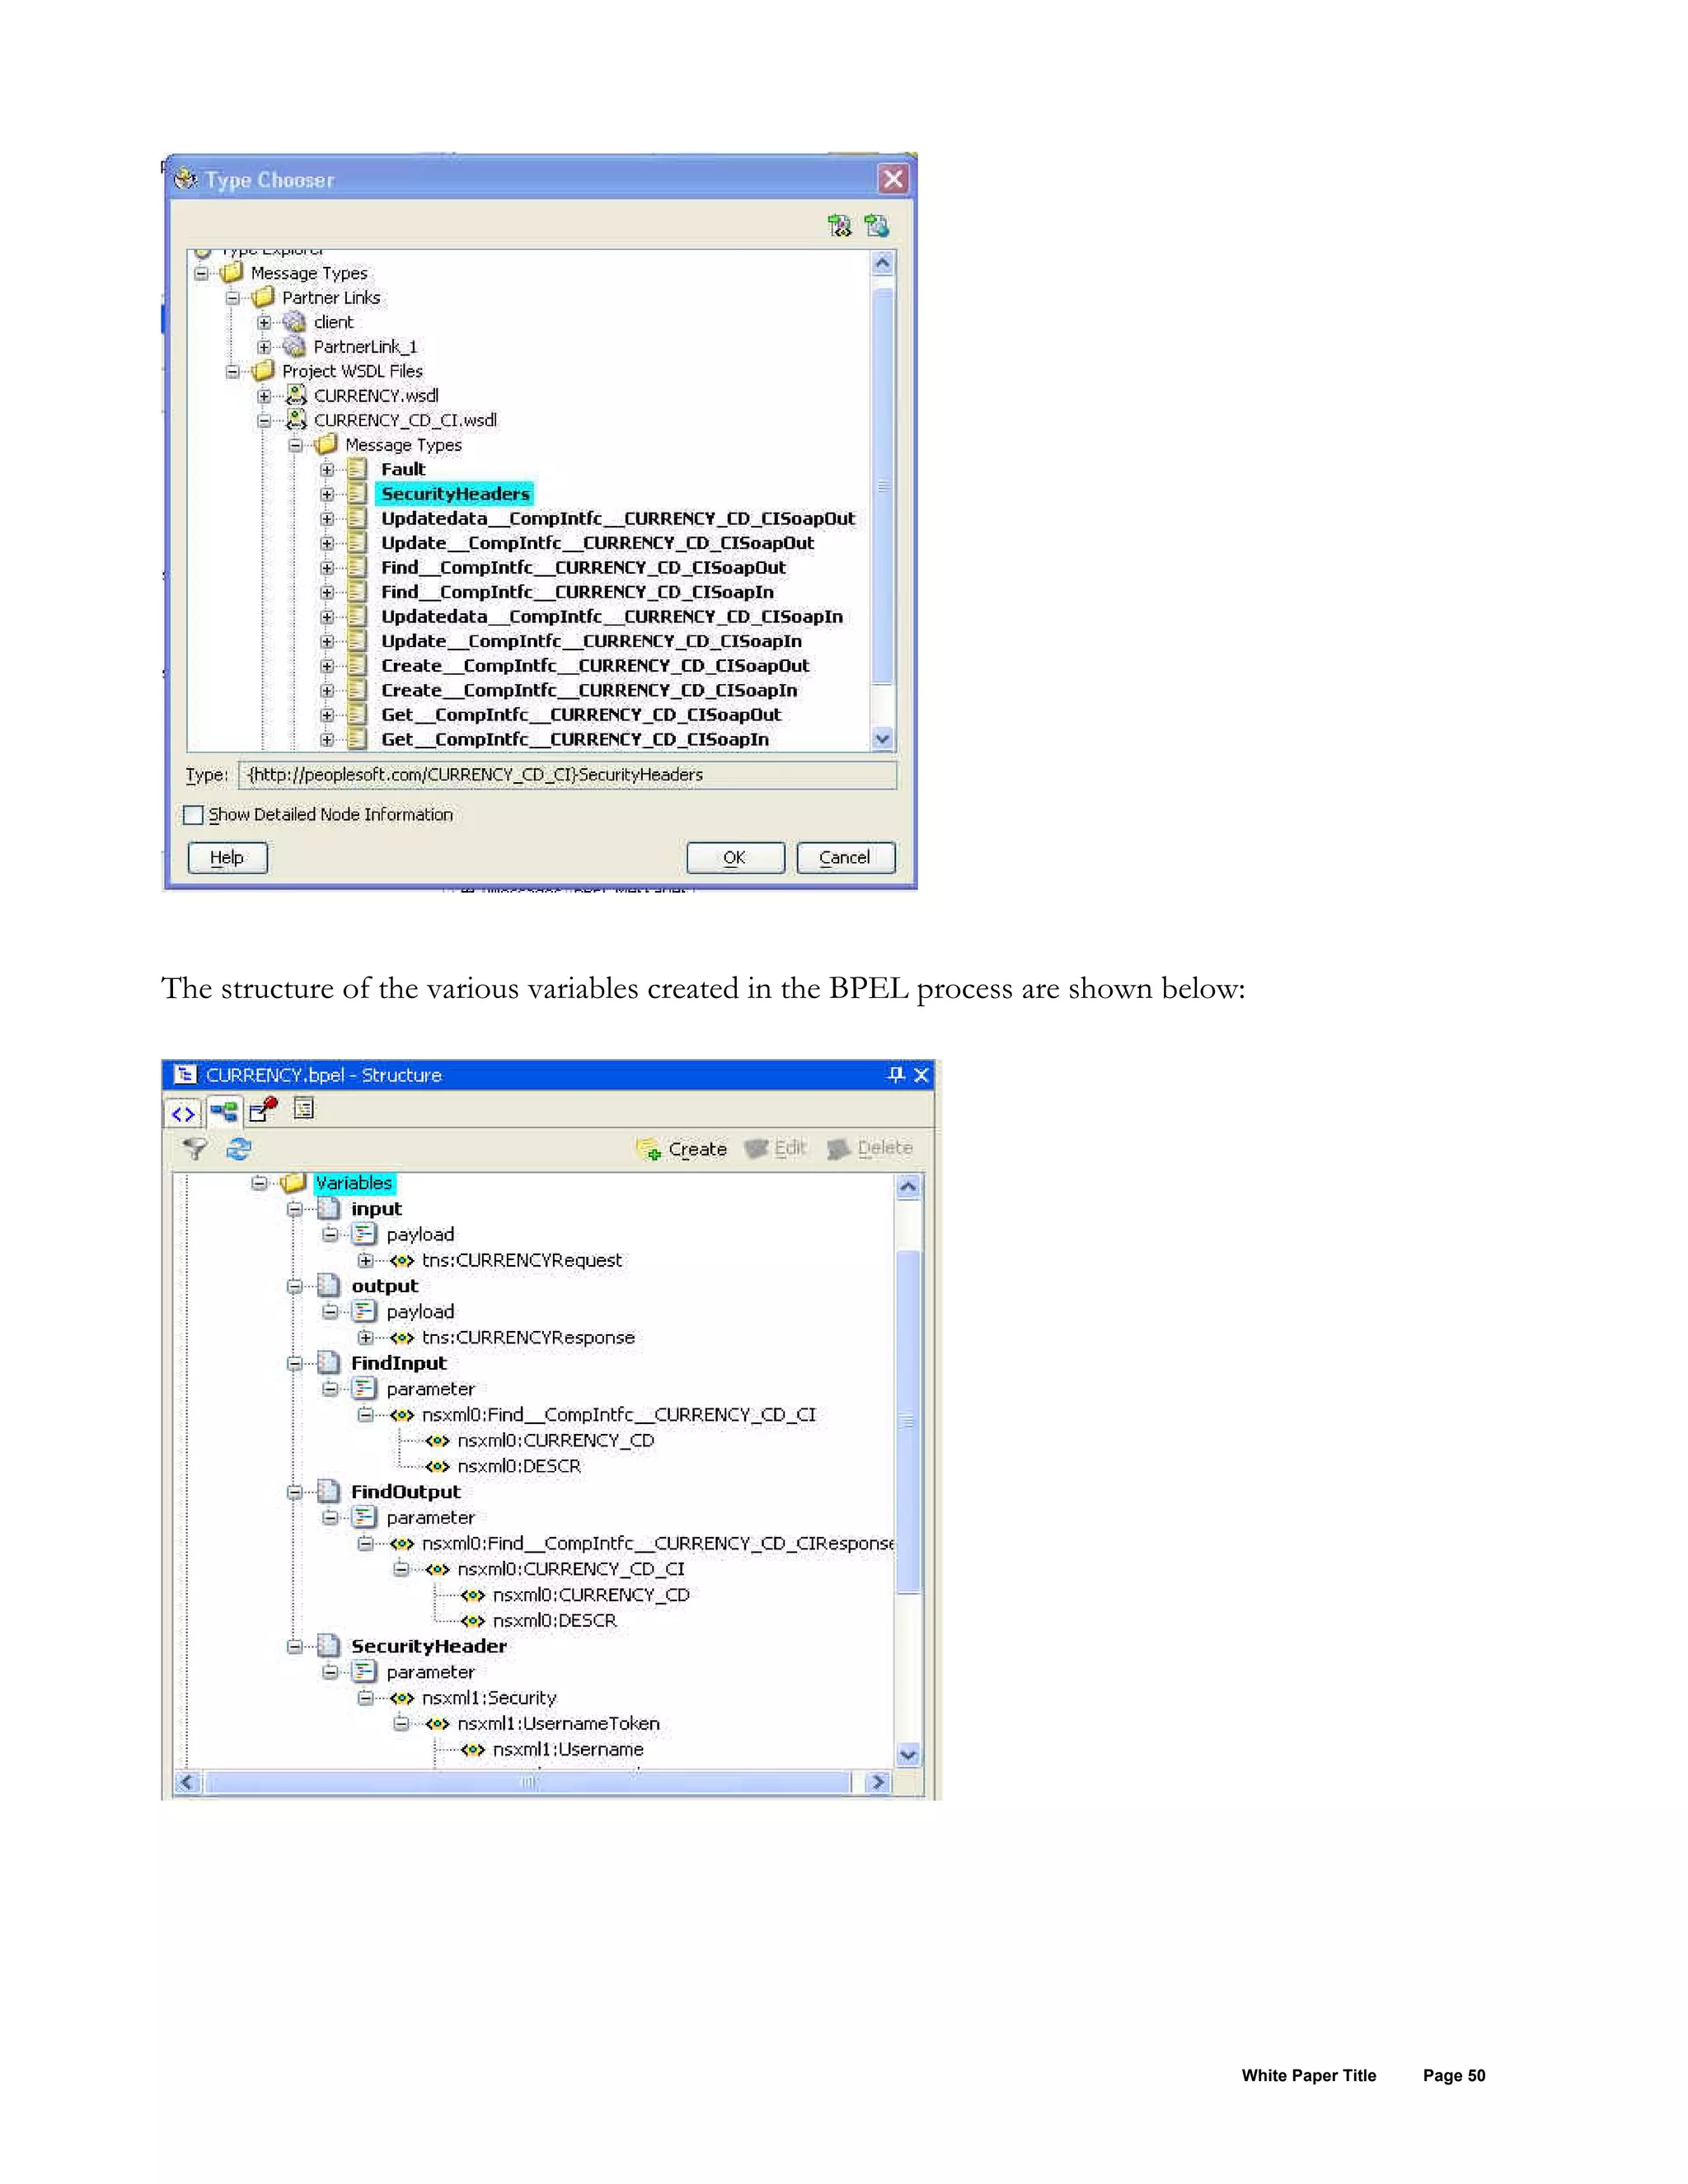Expand tns:CURRENCYRequest element

point(366,1260)
